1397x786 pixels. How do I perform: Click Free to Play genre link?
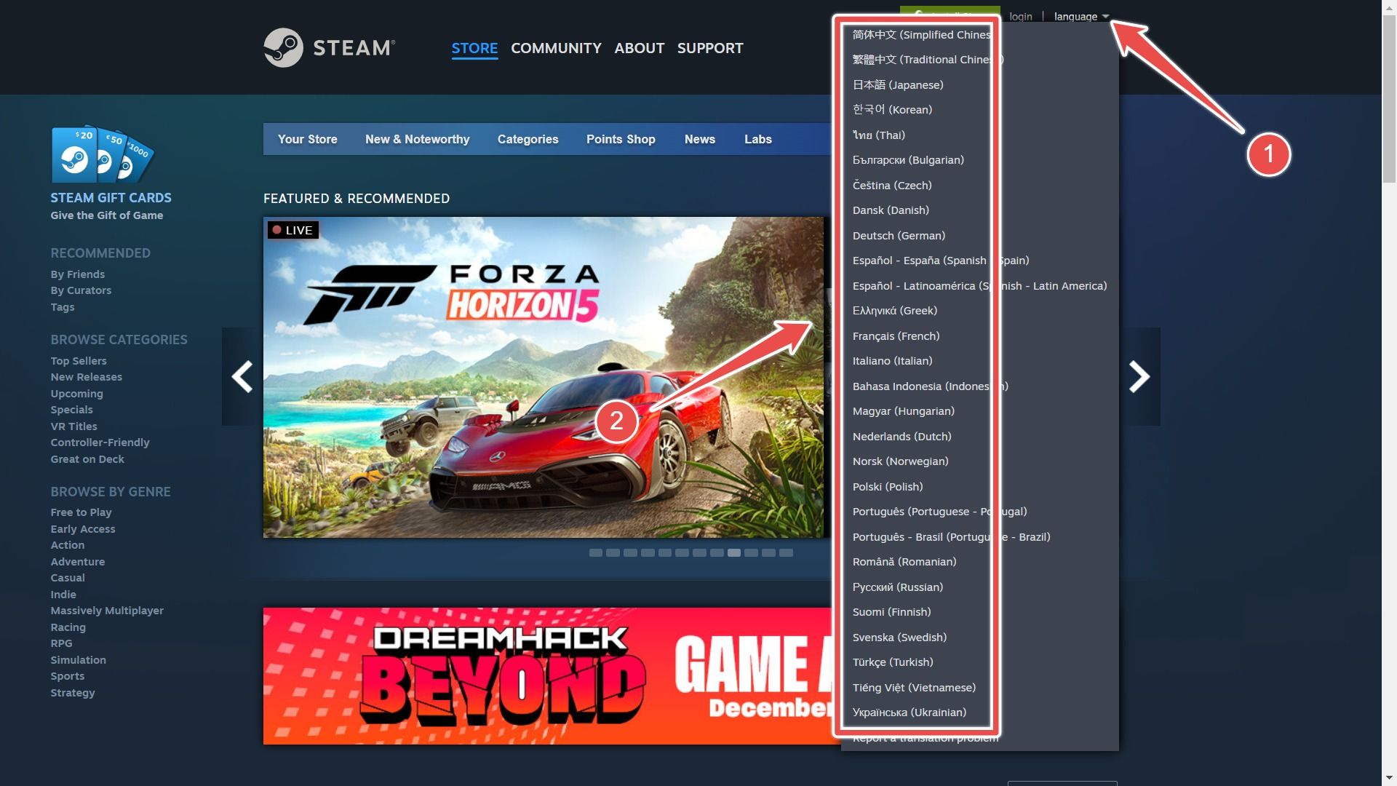point(81,512)
